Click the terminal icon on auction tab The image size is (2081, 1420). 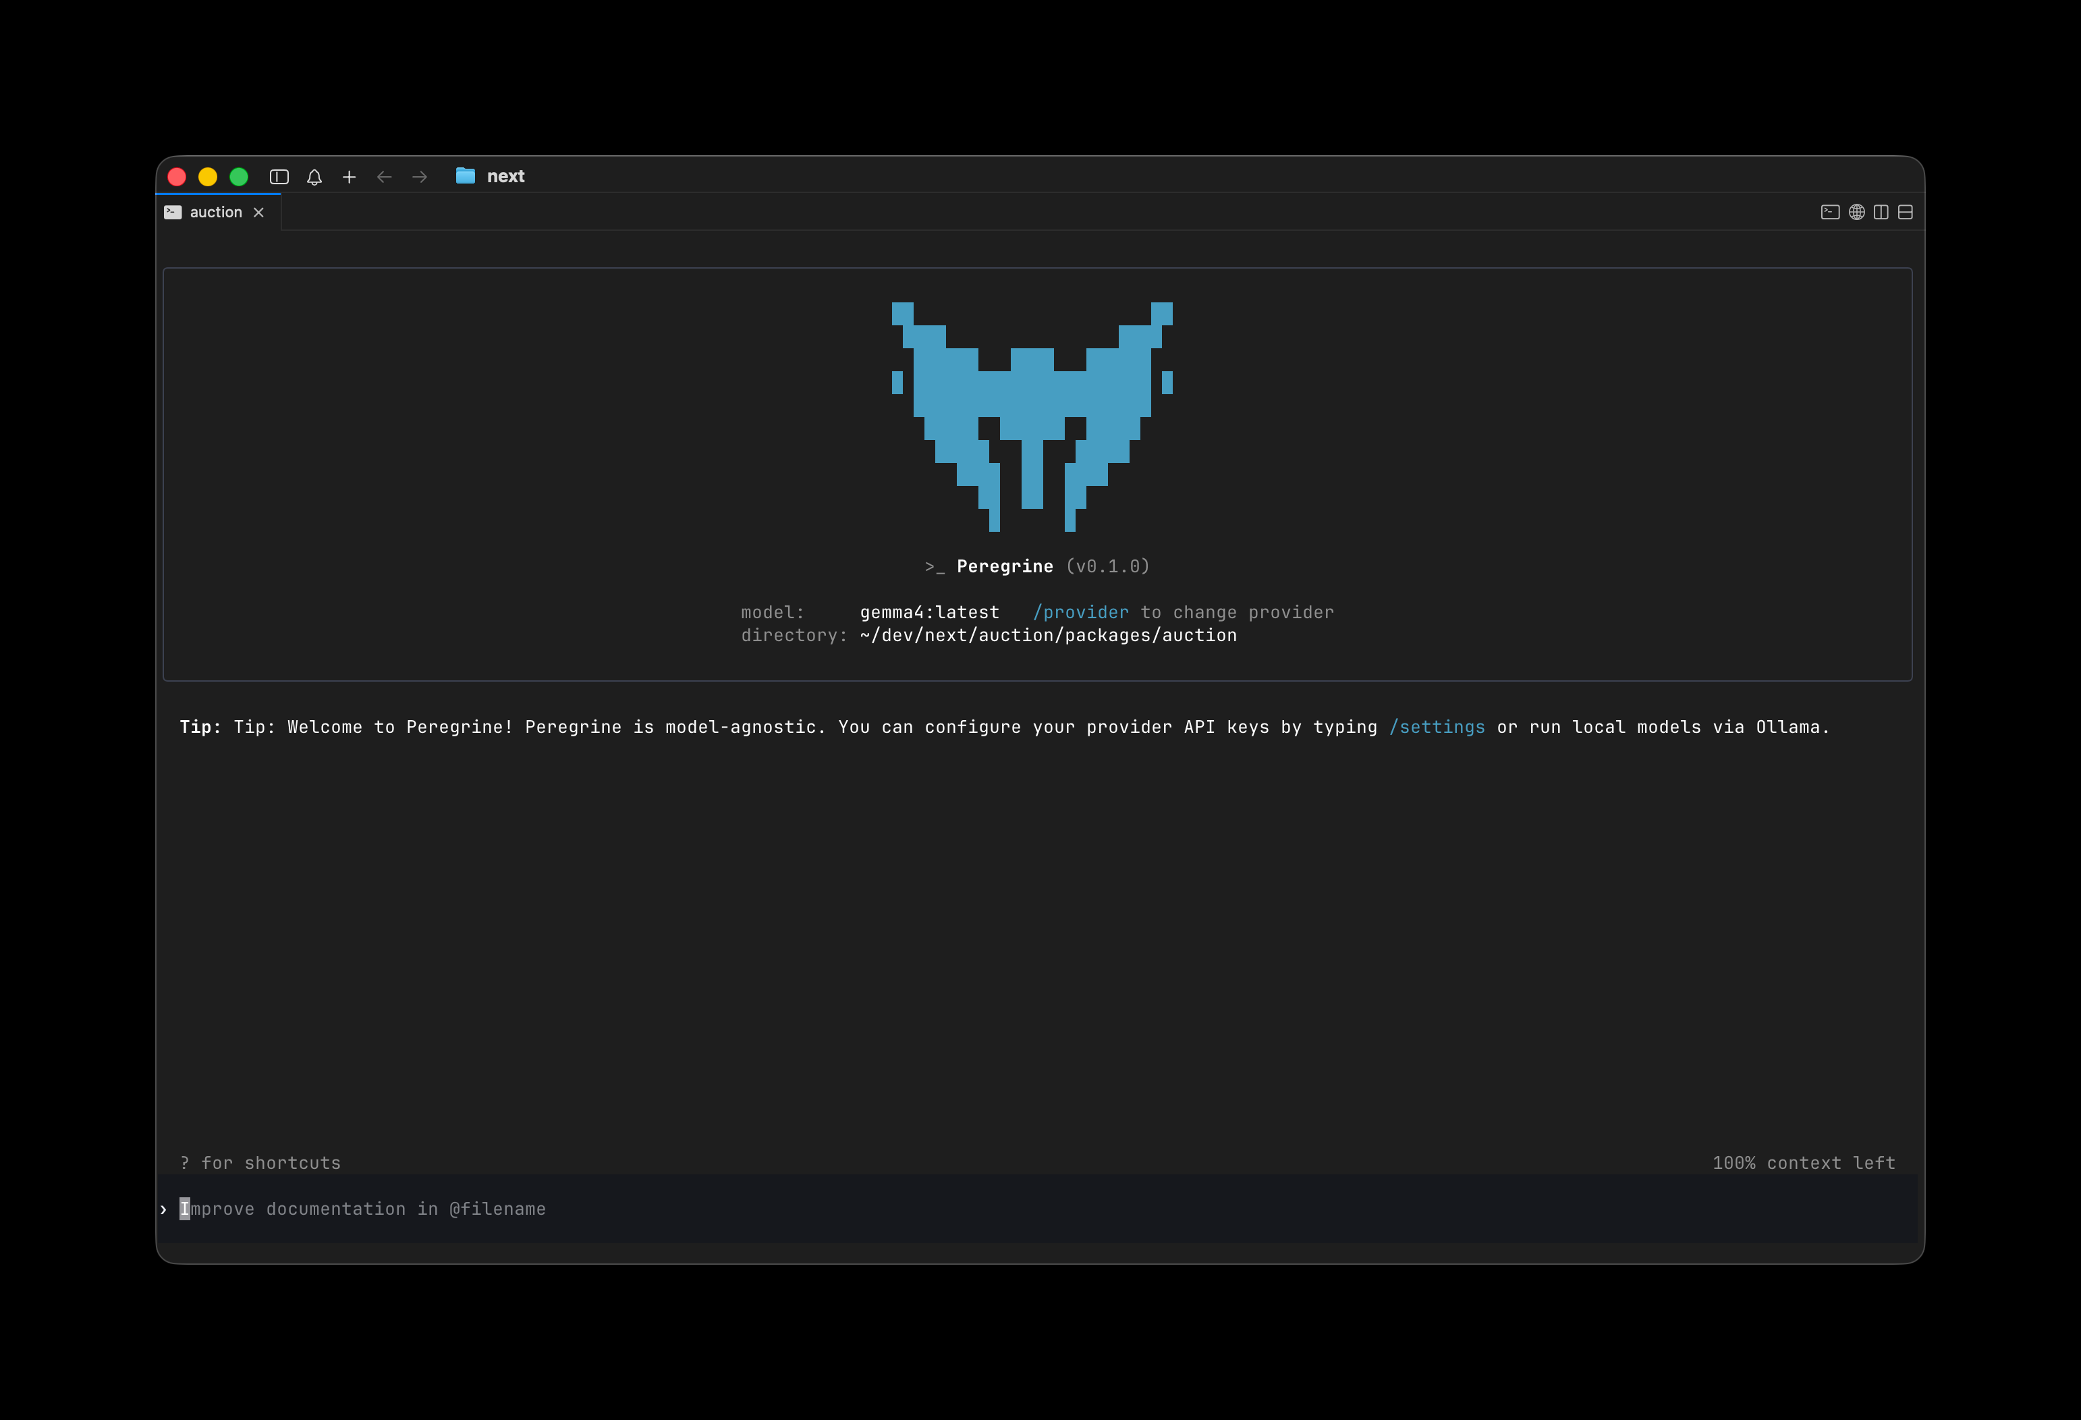tap(173, 212)
